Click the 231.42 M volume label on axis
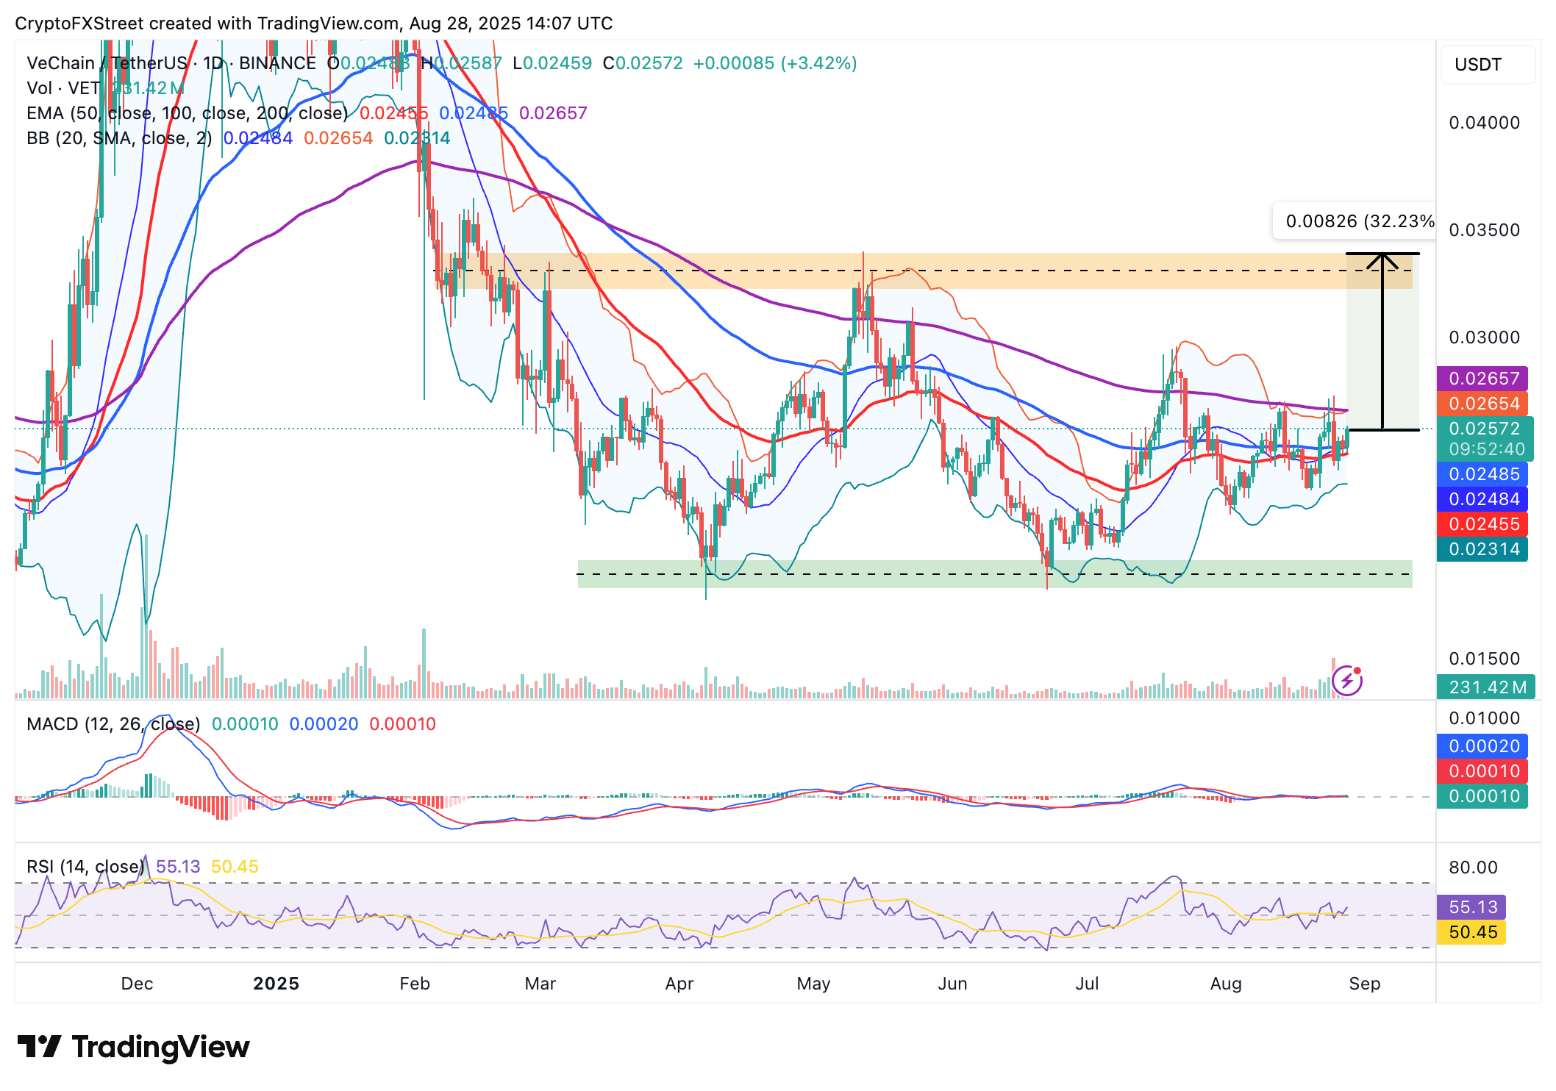 click(x=1484, y=687)
